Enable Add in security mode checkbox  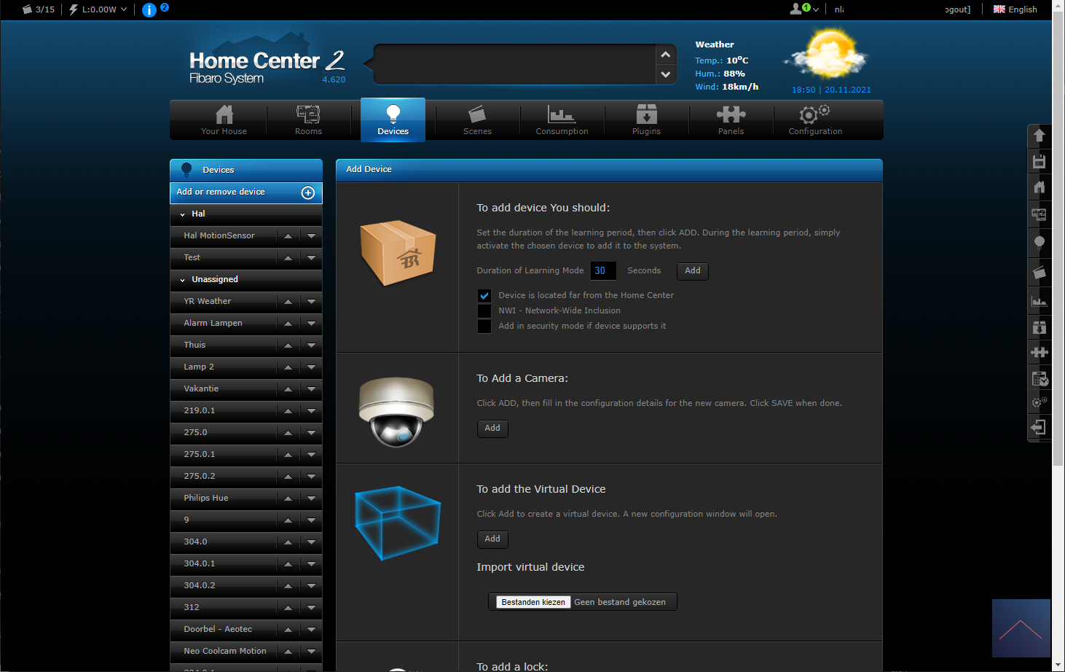484,327
